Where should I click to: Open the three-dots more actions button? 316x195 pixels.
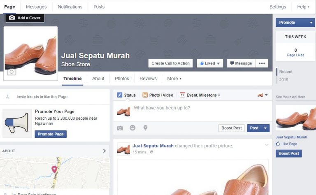point(262,63)
